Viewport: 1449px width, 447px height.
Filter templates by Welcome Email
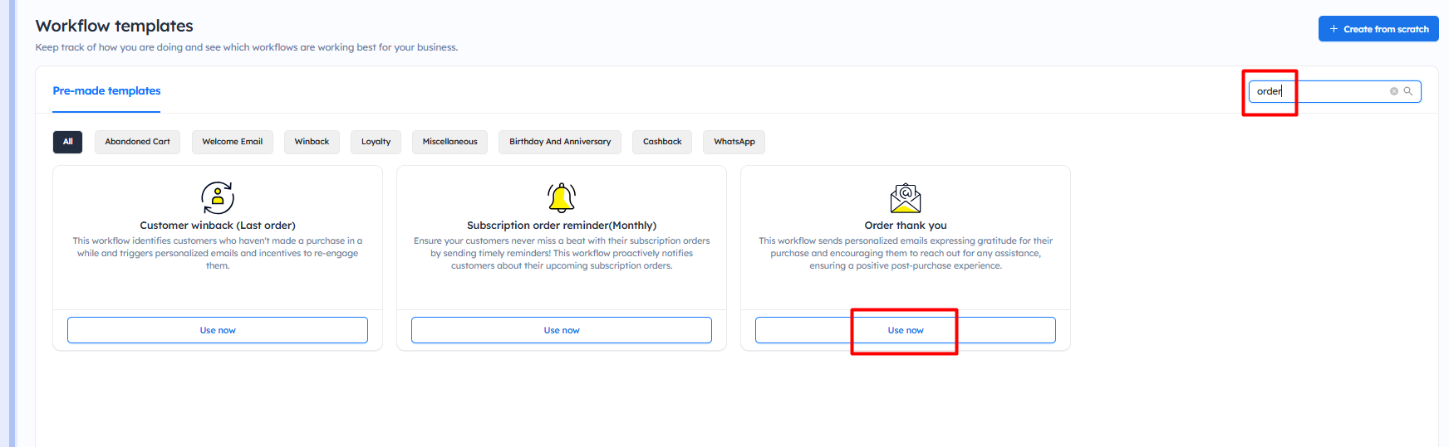232,142
